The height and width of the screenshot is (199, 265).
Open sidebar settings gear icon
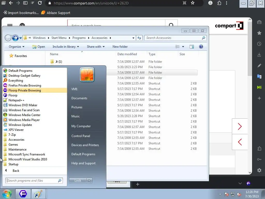coord(259,170)
